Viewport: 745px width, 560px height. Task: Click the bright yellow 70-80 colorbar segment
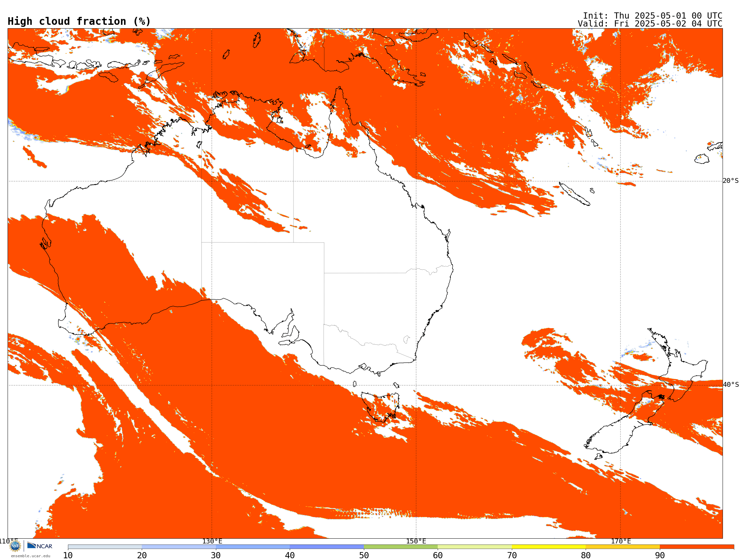(549, 547)
